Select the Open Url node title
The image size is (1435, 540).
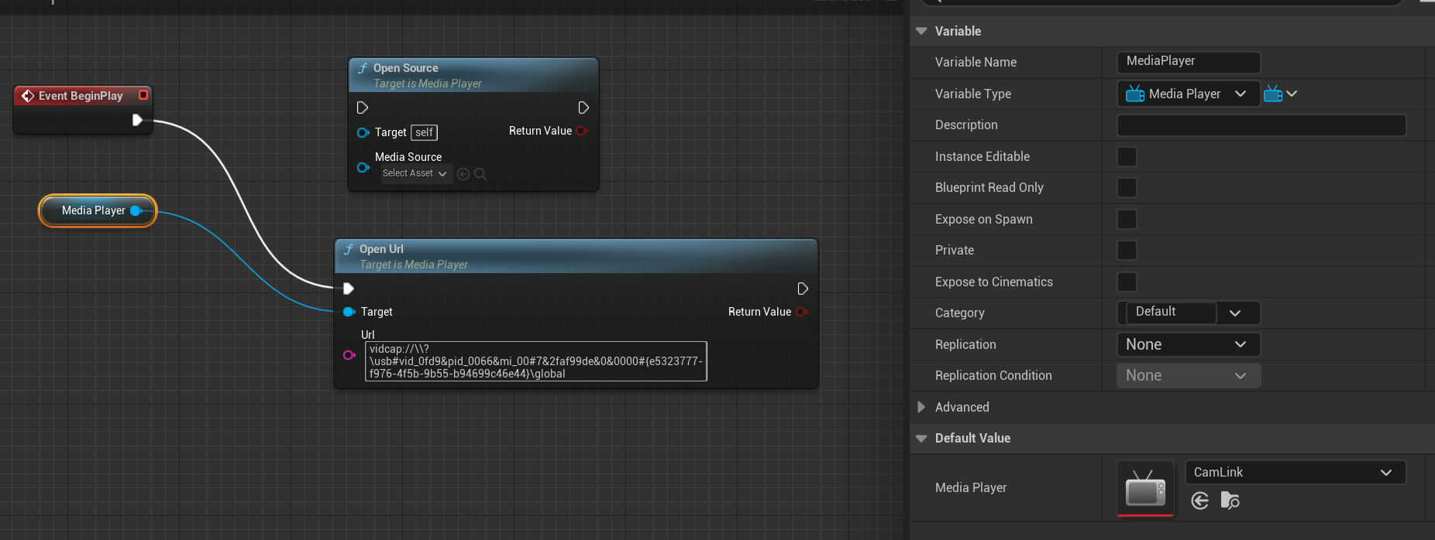point(381,249)
